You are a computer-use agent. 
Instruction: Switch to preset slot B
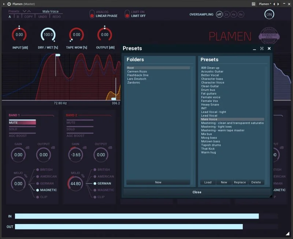click(18, 17)
